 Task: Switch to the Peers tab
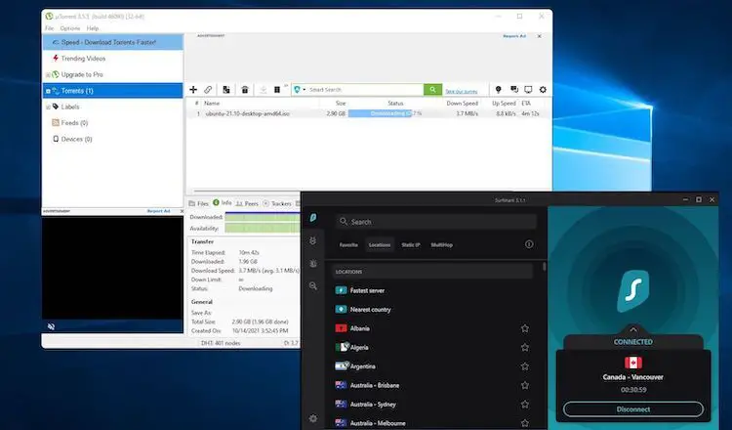click(x=247, y=204)
